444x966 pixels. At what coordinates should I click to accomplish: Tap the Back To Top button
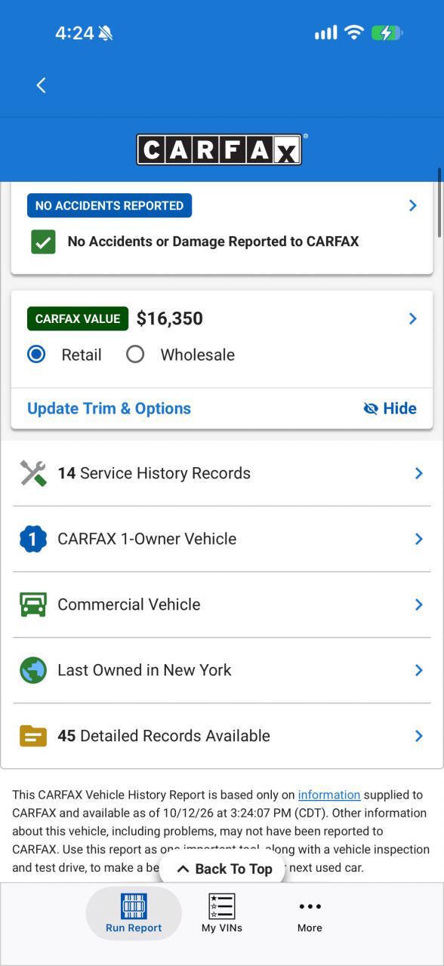(x=224, y=869)
